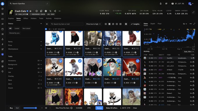Select the list table view icon
Viewport: 198px width, 111px height.
click(121, 24)
